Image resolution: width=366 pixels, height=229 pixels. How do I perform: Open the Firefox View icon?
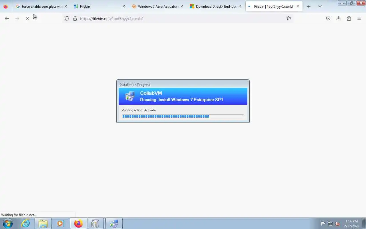pyautogui.click(x=6, y=6)
